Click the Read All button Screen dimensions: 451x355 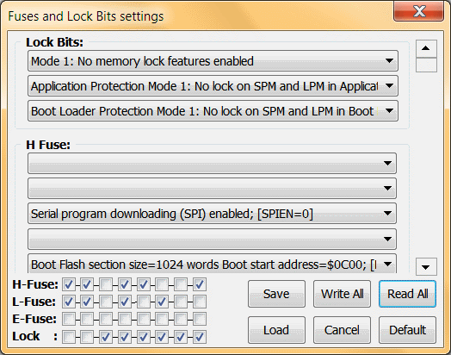(407, 294)
